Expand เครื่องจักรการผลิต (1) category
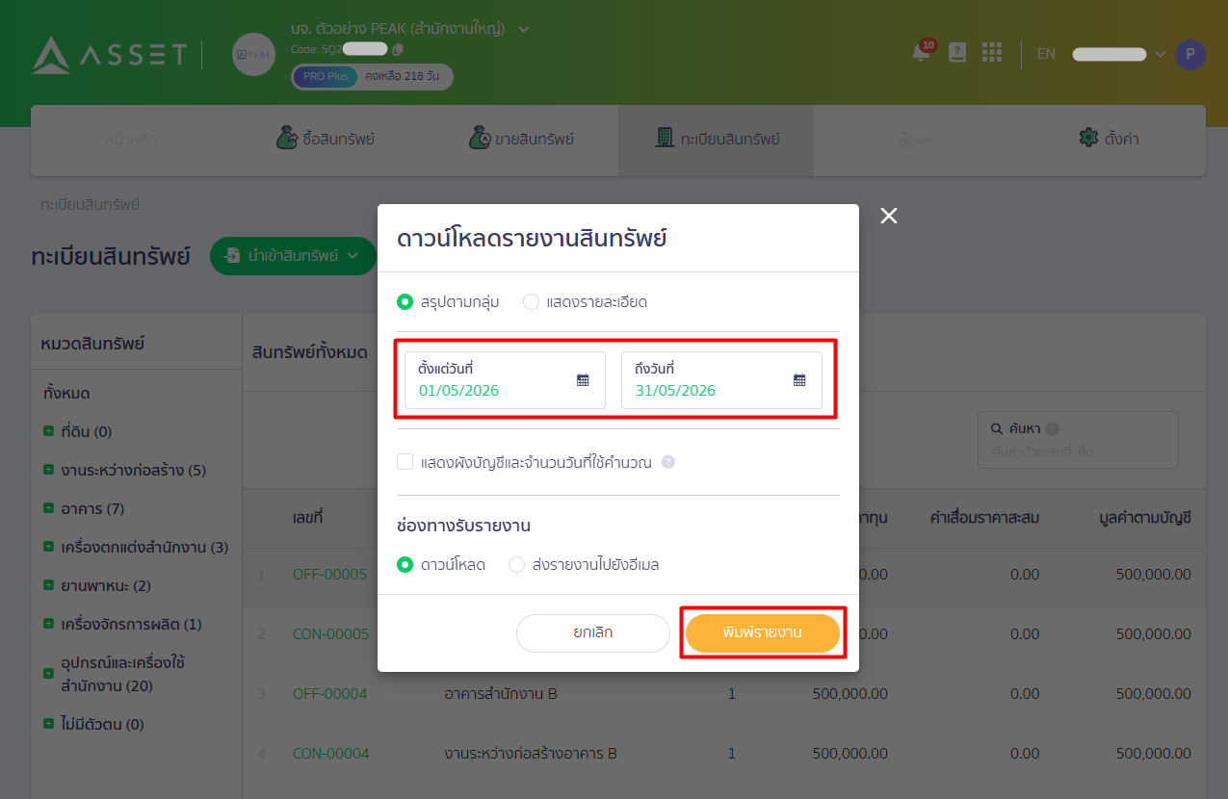1228x799 pixels. (x=48, y=624)
